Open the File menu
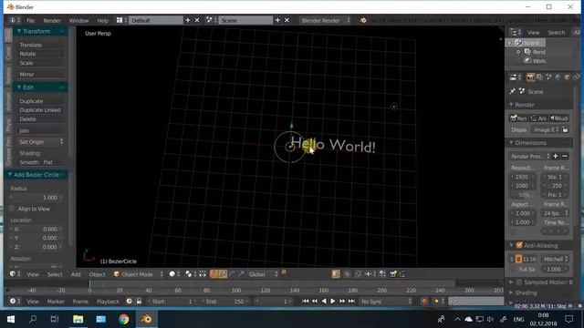 tap(30, 20)
